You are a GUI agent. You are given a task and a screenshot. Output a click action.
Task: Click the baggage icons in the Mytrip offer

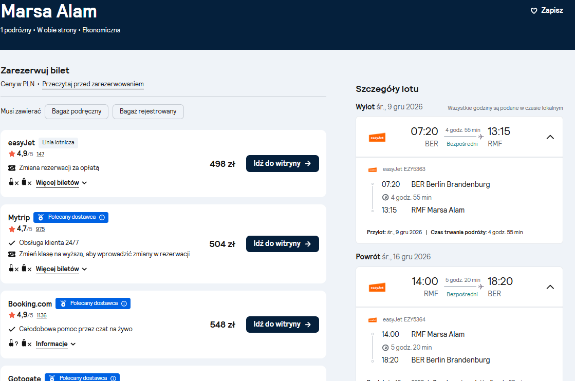pyautogui.click(x=20, y=269)
